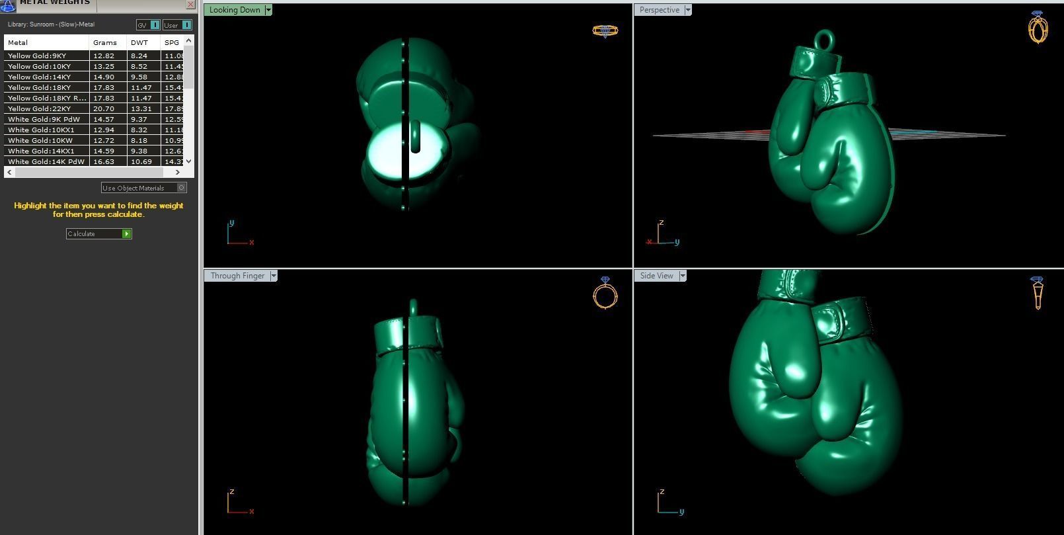Click the green play arrow beside Calculate
The height and width of the screenshot is (535, 1064).
pos(126,233)
